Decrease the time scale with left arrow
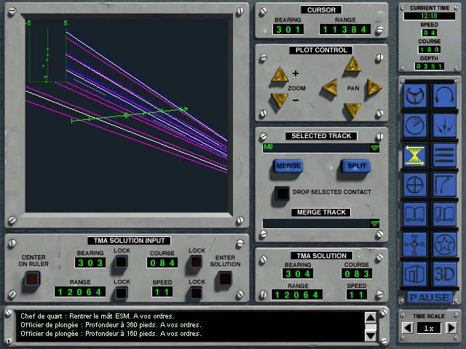This screenshot has width=466, height=349. [x=408, y=328]
